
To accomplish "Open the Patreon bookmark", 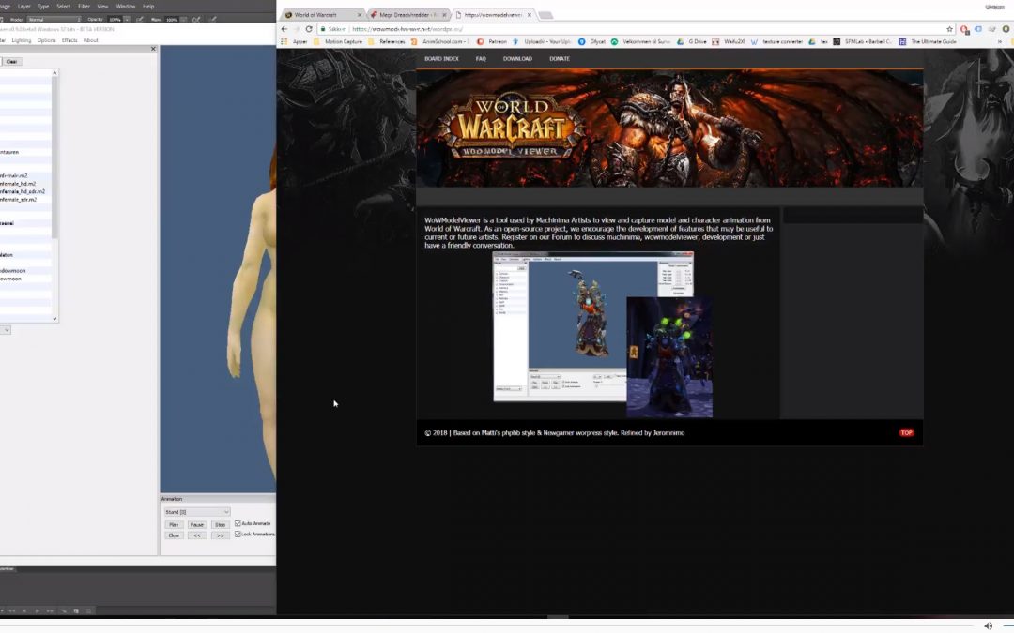I will coord(491,41).
